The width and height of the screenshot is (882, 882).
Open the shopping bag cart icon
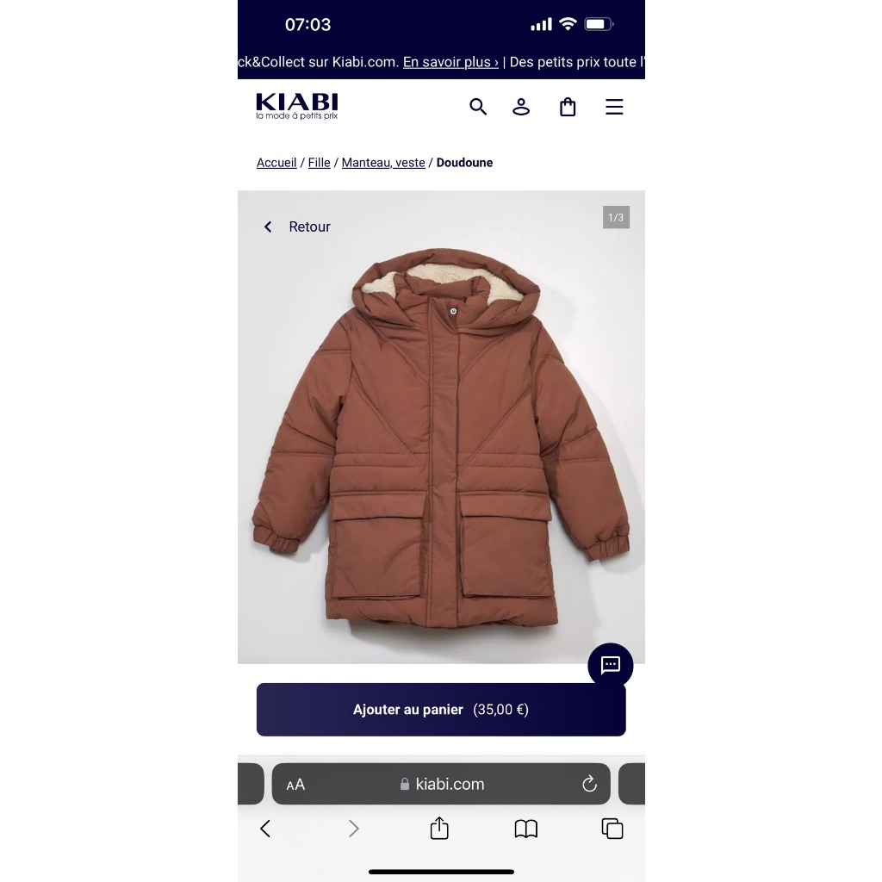pyautogui.click(x=568, y=107)
